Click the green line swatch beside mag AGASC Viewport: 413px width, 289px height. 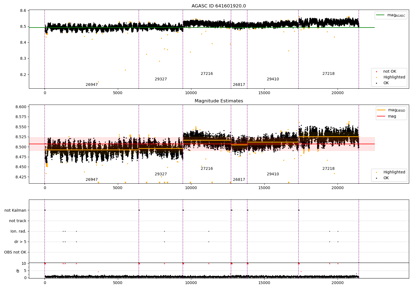point(380,15)
